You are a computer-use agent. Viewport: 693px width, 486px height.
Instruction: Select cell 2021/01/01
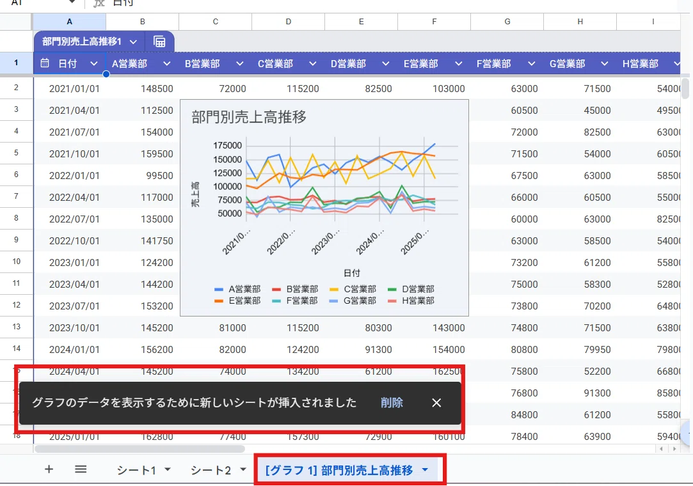click(70, 89)
